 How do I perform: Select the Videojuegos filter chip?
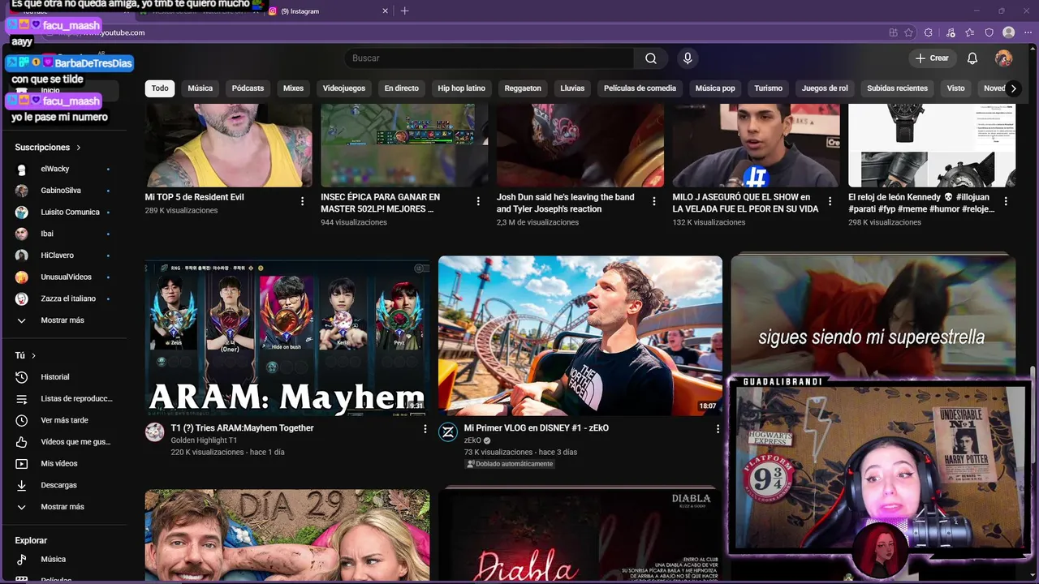coord(344,88)
